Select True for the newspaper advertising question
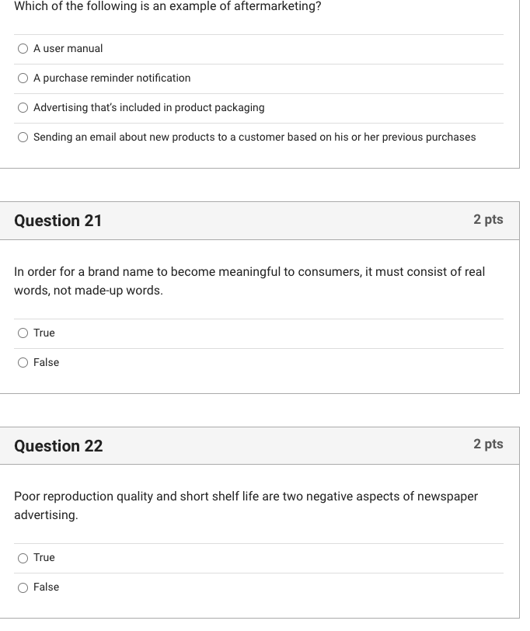 coord(23,557)
